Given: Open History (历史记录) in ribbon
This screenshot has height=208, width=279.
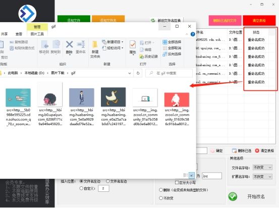Looking at the screenshot, I should click(149, 57).
